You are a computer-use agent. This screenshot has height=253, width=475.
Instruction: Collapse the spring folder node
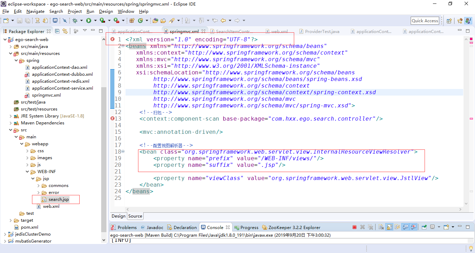pyautogui.click(x=16, y=60)
